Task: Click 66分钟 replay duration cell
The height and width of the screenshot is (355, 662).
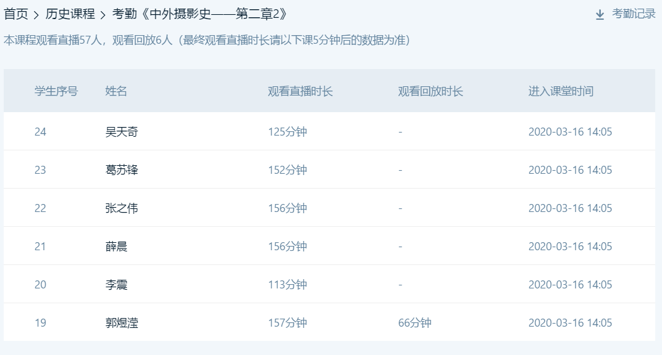Action: tap(414, 322)
